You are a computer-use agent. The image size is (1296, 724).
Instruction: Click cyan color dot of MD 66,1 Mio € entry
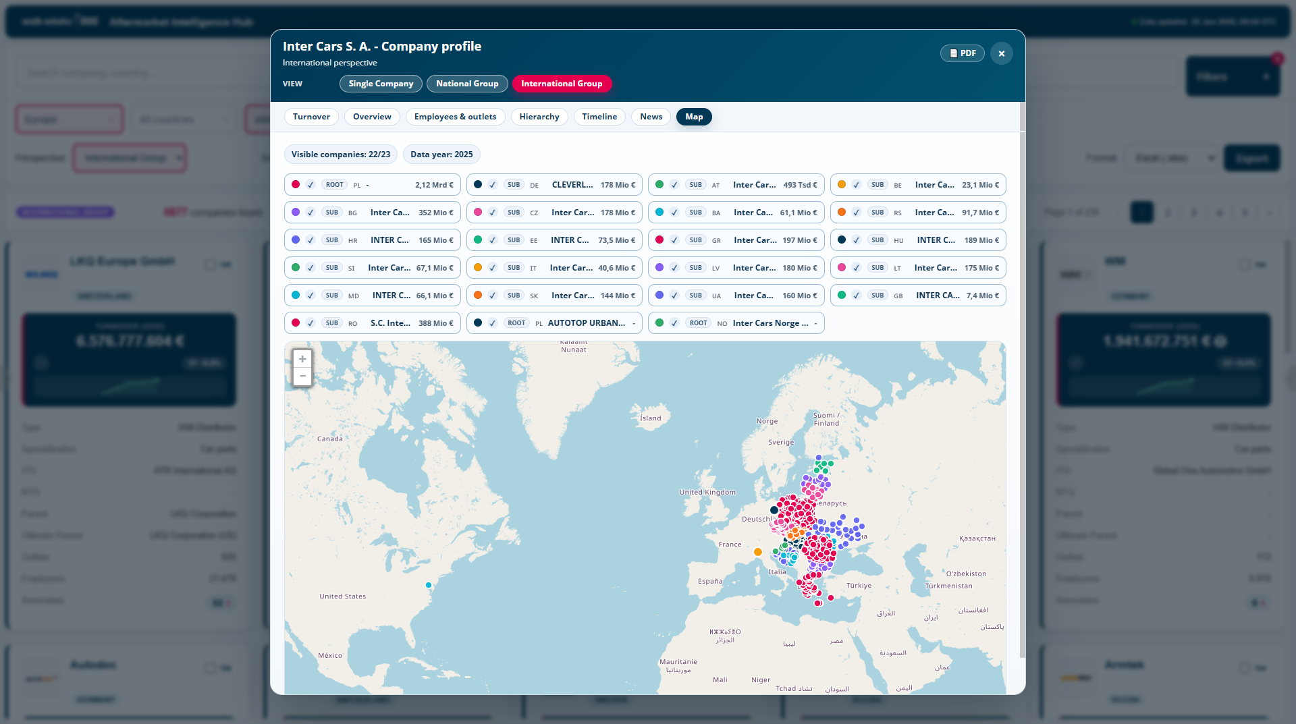[296, 295]
